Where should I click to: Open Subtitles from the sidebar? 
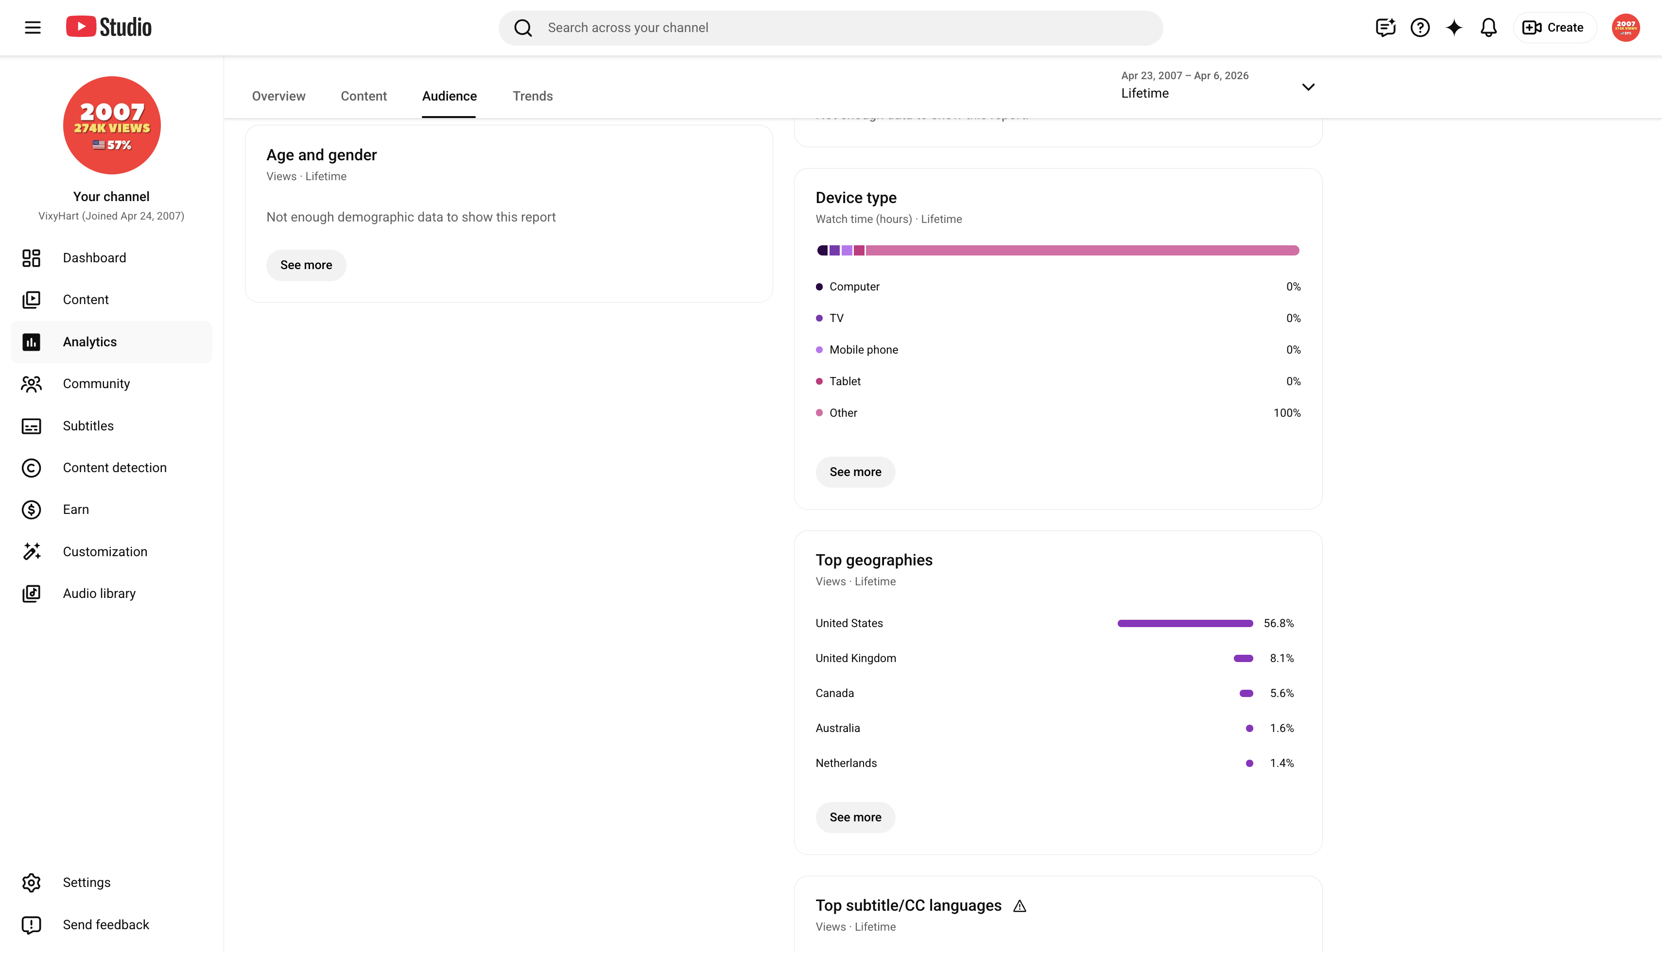click(x=111, y=426)
